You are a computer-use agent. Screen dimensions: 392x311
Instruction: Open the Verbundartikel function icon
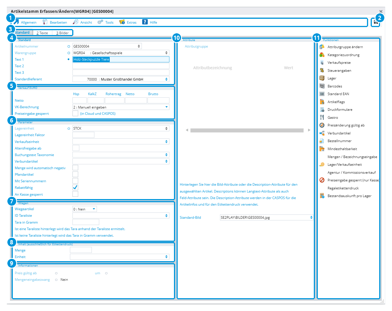pyautogui.click(x=322, y=133)
